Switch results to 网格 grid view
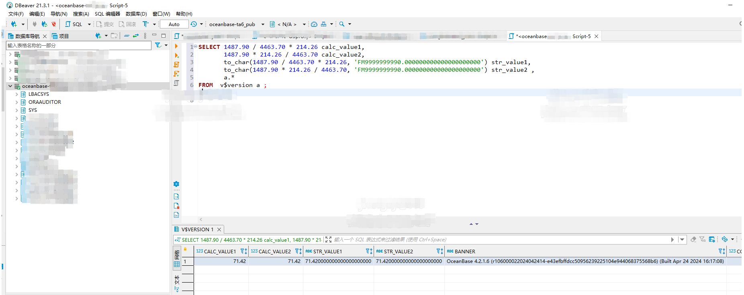 [x=177, y=258]
